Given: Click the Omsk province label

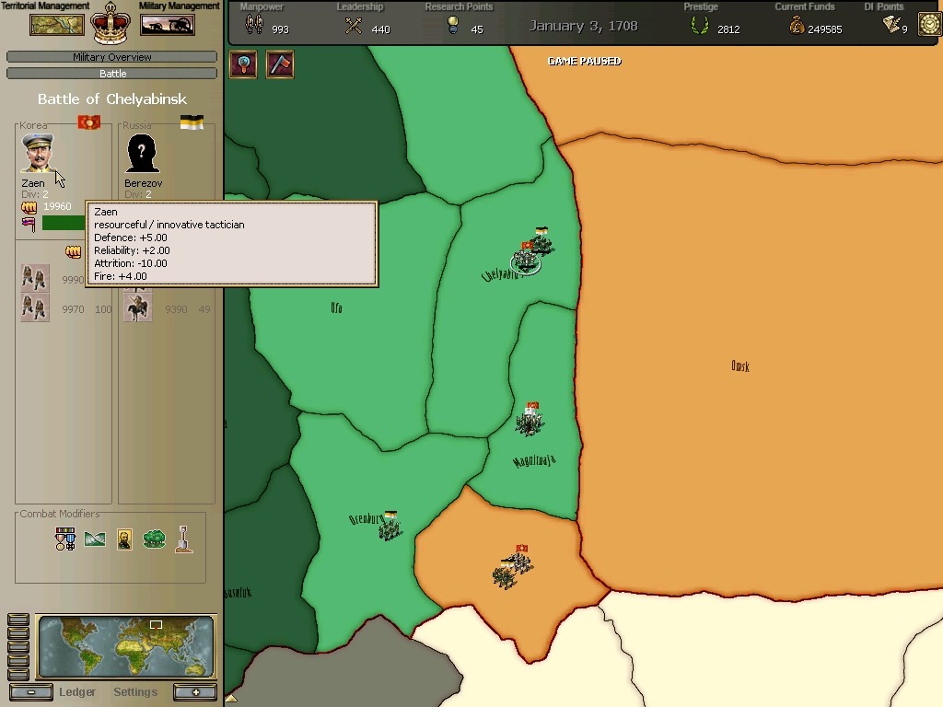Looking at the screenshot, I should (x=739, y=365).
